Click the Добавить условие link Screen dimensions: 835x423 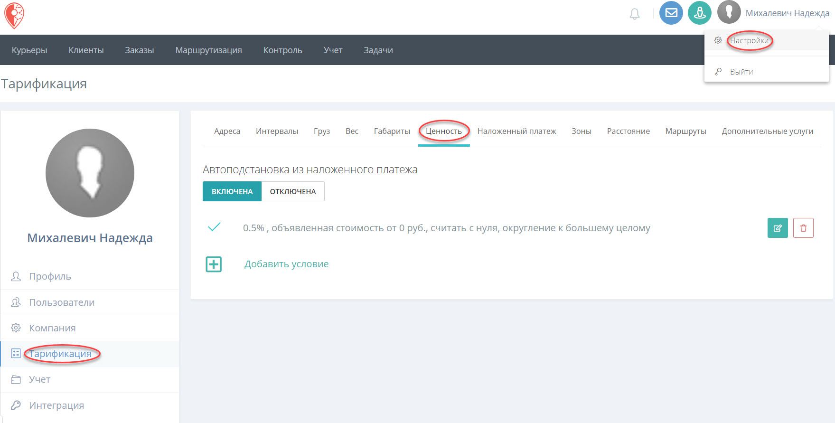tap(286, 264)
